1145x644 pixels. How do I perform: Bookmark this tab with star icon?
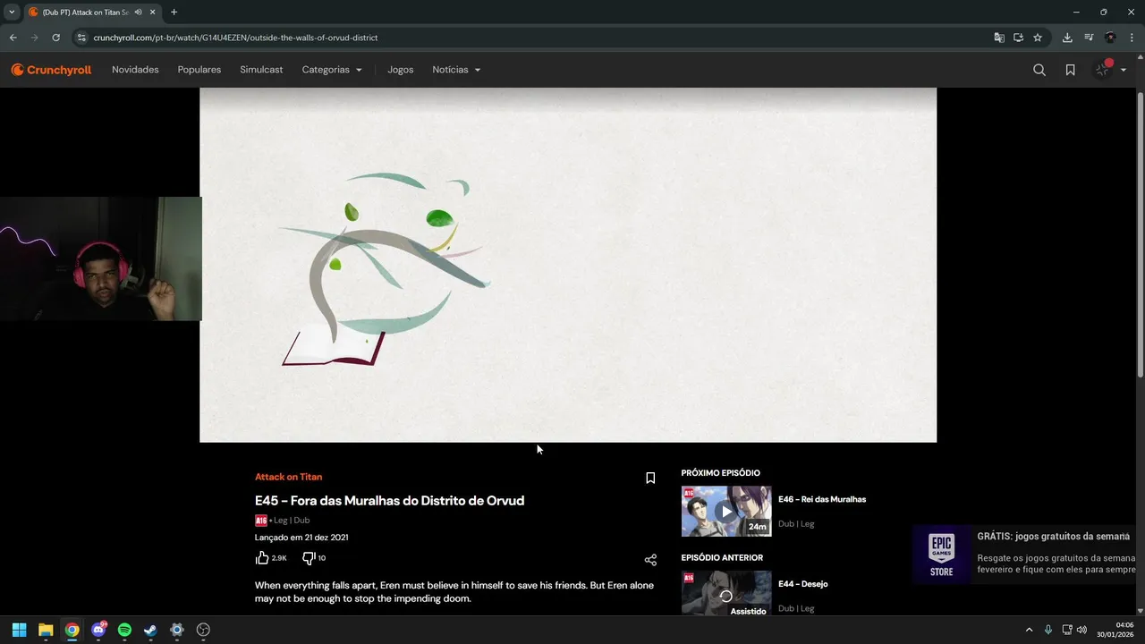point(1038,38)
